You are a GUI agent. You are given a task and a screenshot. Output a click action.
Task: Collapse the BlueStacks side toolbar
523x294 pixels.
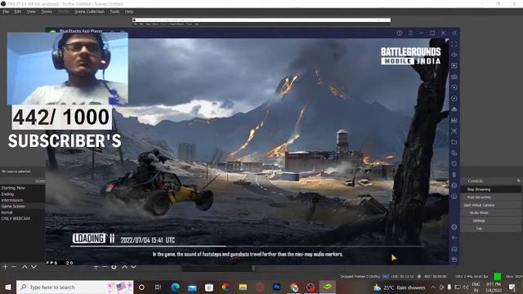tap(454, 33)
